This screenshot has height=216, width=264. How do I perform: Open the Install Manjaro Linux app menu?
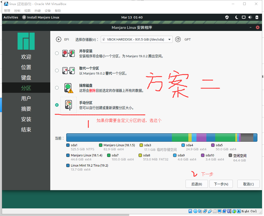(x=41, y=17)
